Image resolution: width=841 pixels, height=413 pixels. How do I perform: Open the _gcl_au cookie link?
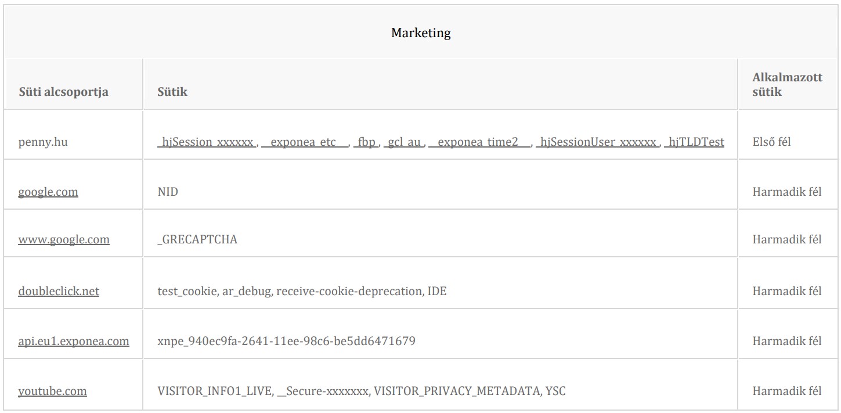(403, 142)
